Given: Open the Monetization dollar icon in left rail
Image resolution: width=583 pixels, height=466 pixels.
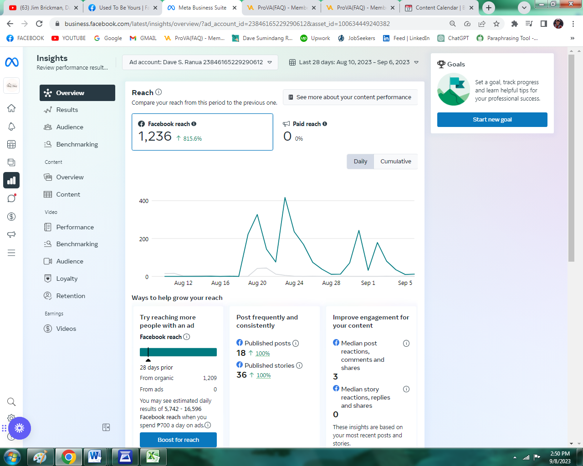Looking at the screenshot, I should coord(11,217).
